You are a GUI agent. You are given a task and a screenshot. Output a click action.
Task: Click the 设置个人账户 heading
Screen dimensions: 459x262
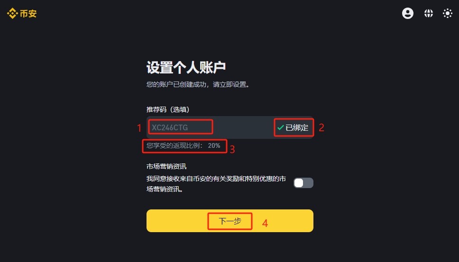pyautogui.click(x=186, y=67)
